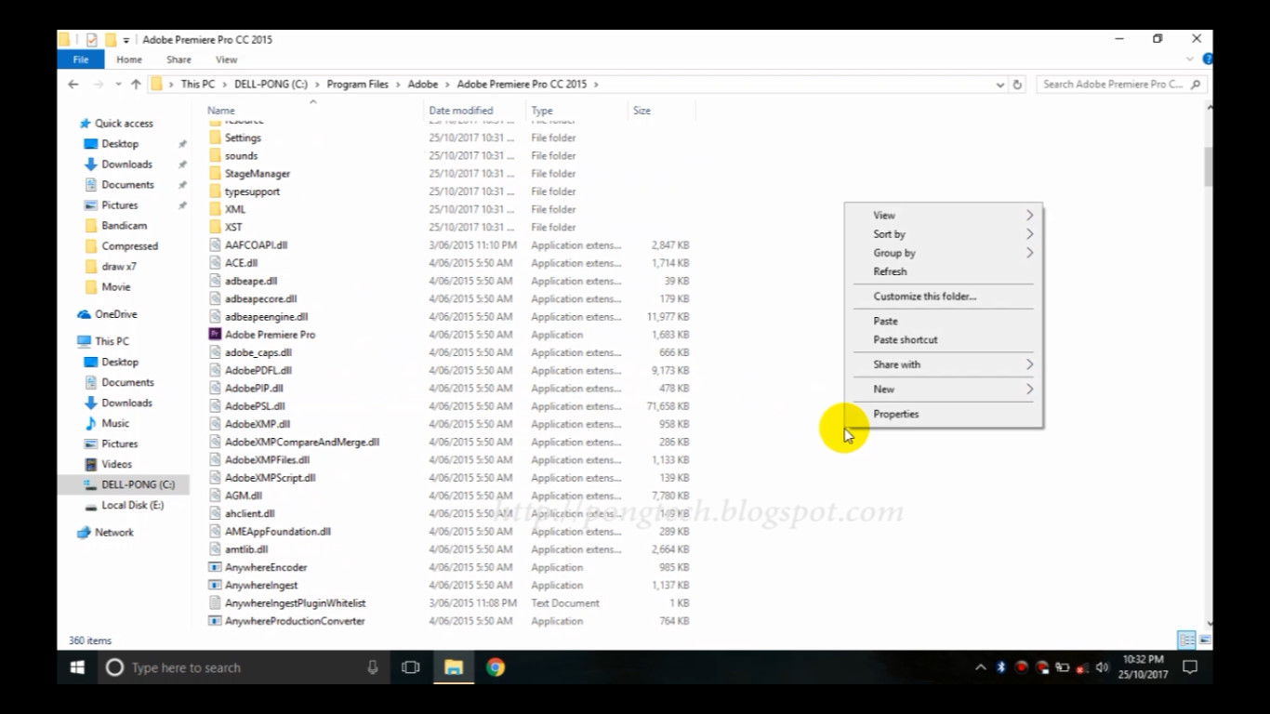Click the Settings folder icon
This screenshot has height=714, width=1270.
[215, 138]
